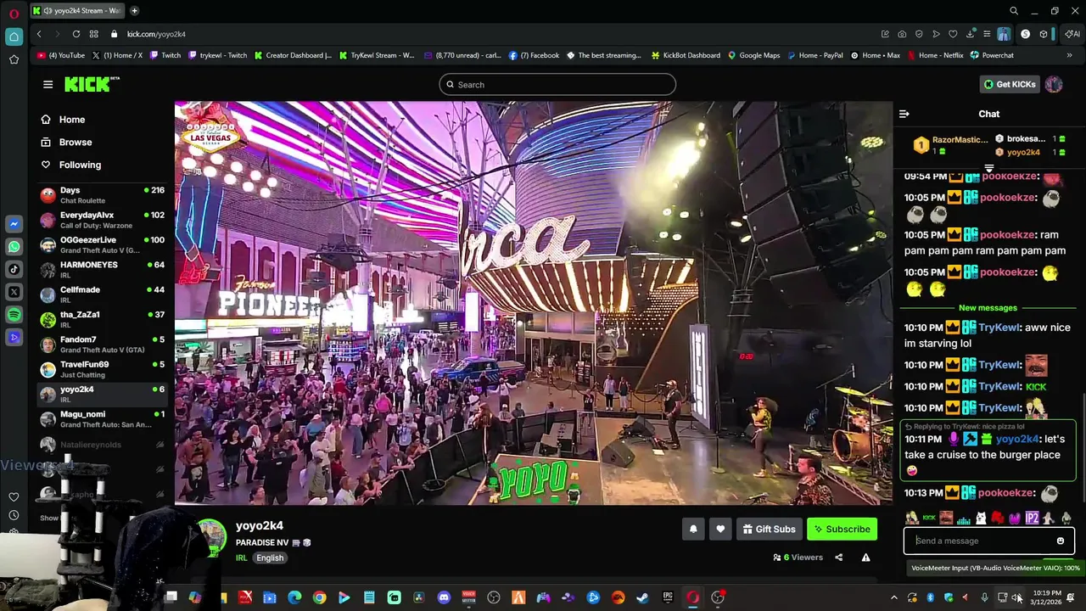Open the OGGeezerLive channel

point(102,244)
